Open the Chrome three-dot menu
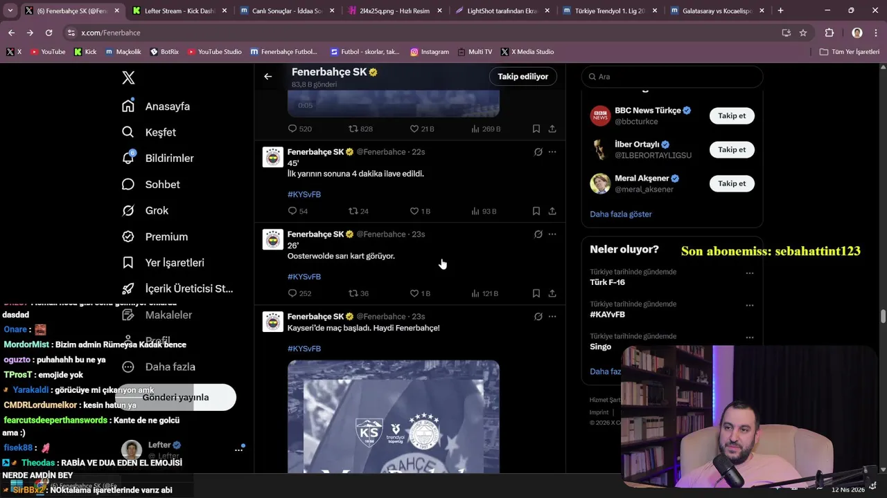Viewport: 887px width, 498px height. (877, 33)
